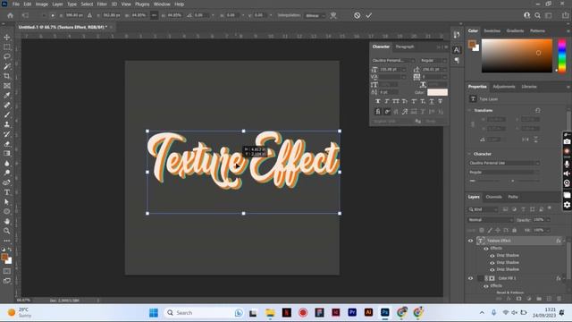Create a new group folder icon
The height and width of the screenshot is (322, 572).
[x=539, y=299]
